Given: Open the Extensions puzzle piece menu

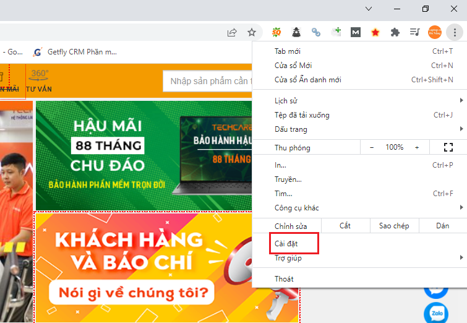Looking at the screenshot, I should pos(395,32).
